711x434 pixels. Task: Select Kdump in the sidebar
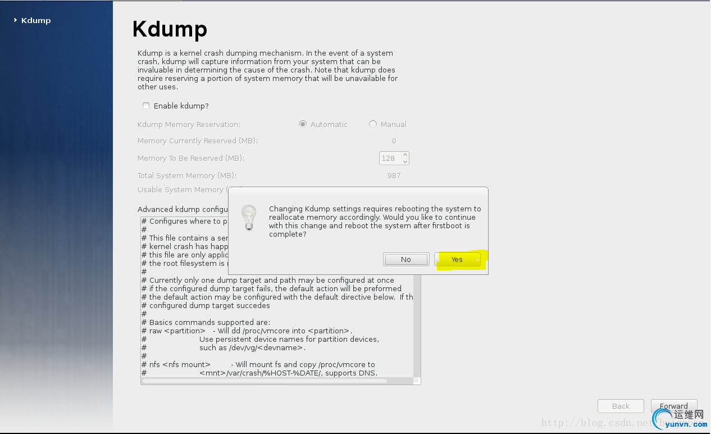coord(36,20)
